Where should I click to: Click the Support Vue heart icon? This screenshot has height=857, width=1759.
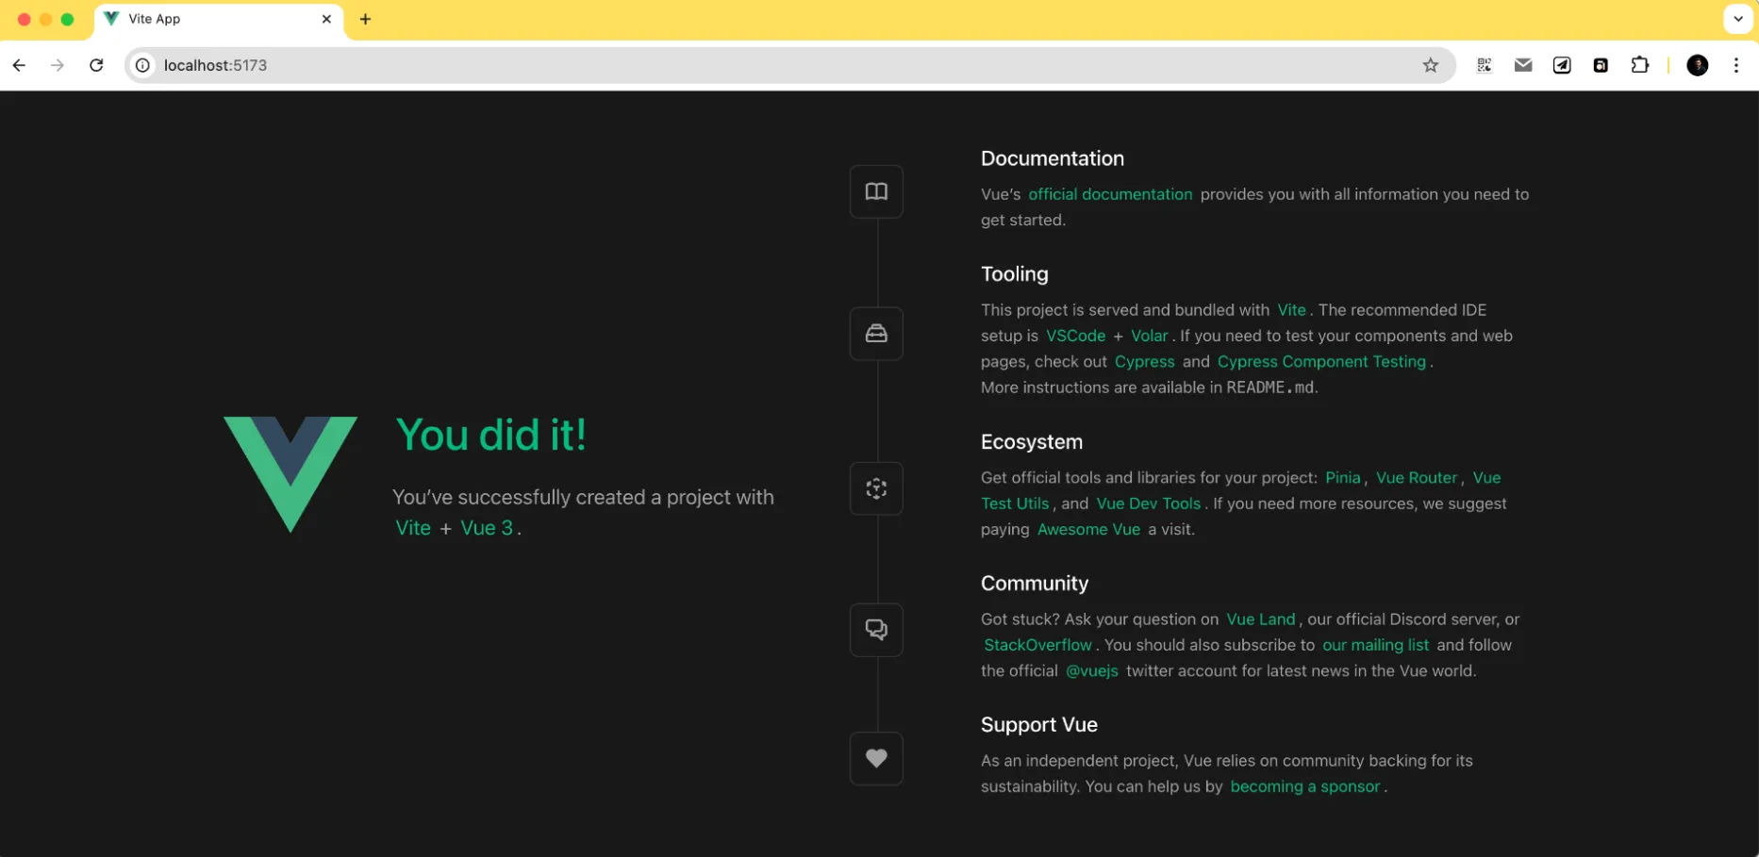[876, 758]
